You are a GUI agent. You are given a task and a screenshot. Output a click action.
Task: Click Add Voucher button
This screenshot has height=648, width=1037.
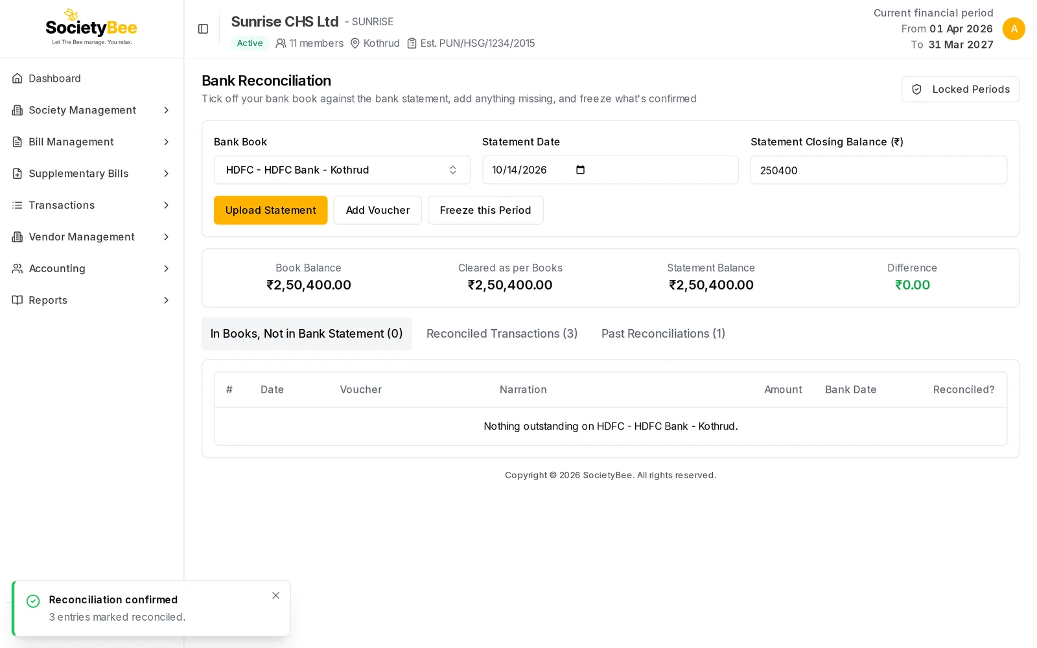[378, 210]
